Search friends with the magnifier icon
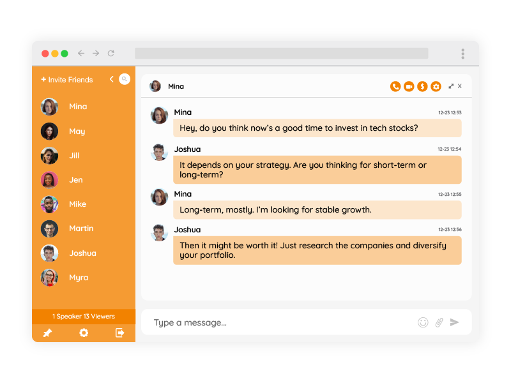Image resolution: width=511 pixels, height=383 pixels. [125, 79]
